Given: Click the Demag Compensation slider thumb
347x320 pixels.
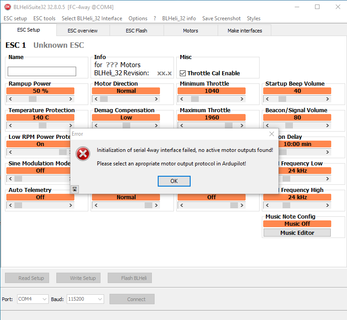Looking at the screenshot, I should point(126,125).
